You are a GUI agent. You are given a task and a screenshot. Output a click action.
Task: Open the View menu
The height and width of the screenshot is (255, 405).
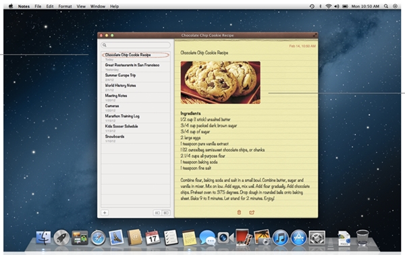81,6
